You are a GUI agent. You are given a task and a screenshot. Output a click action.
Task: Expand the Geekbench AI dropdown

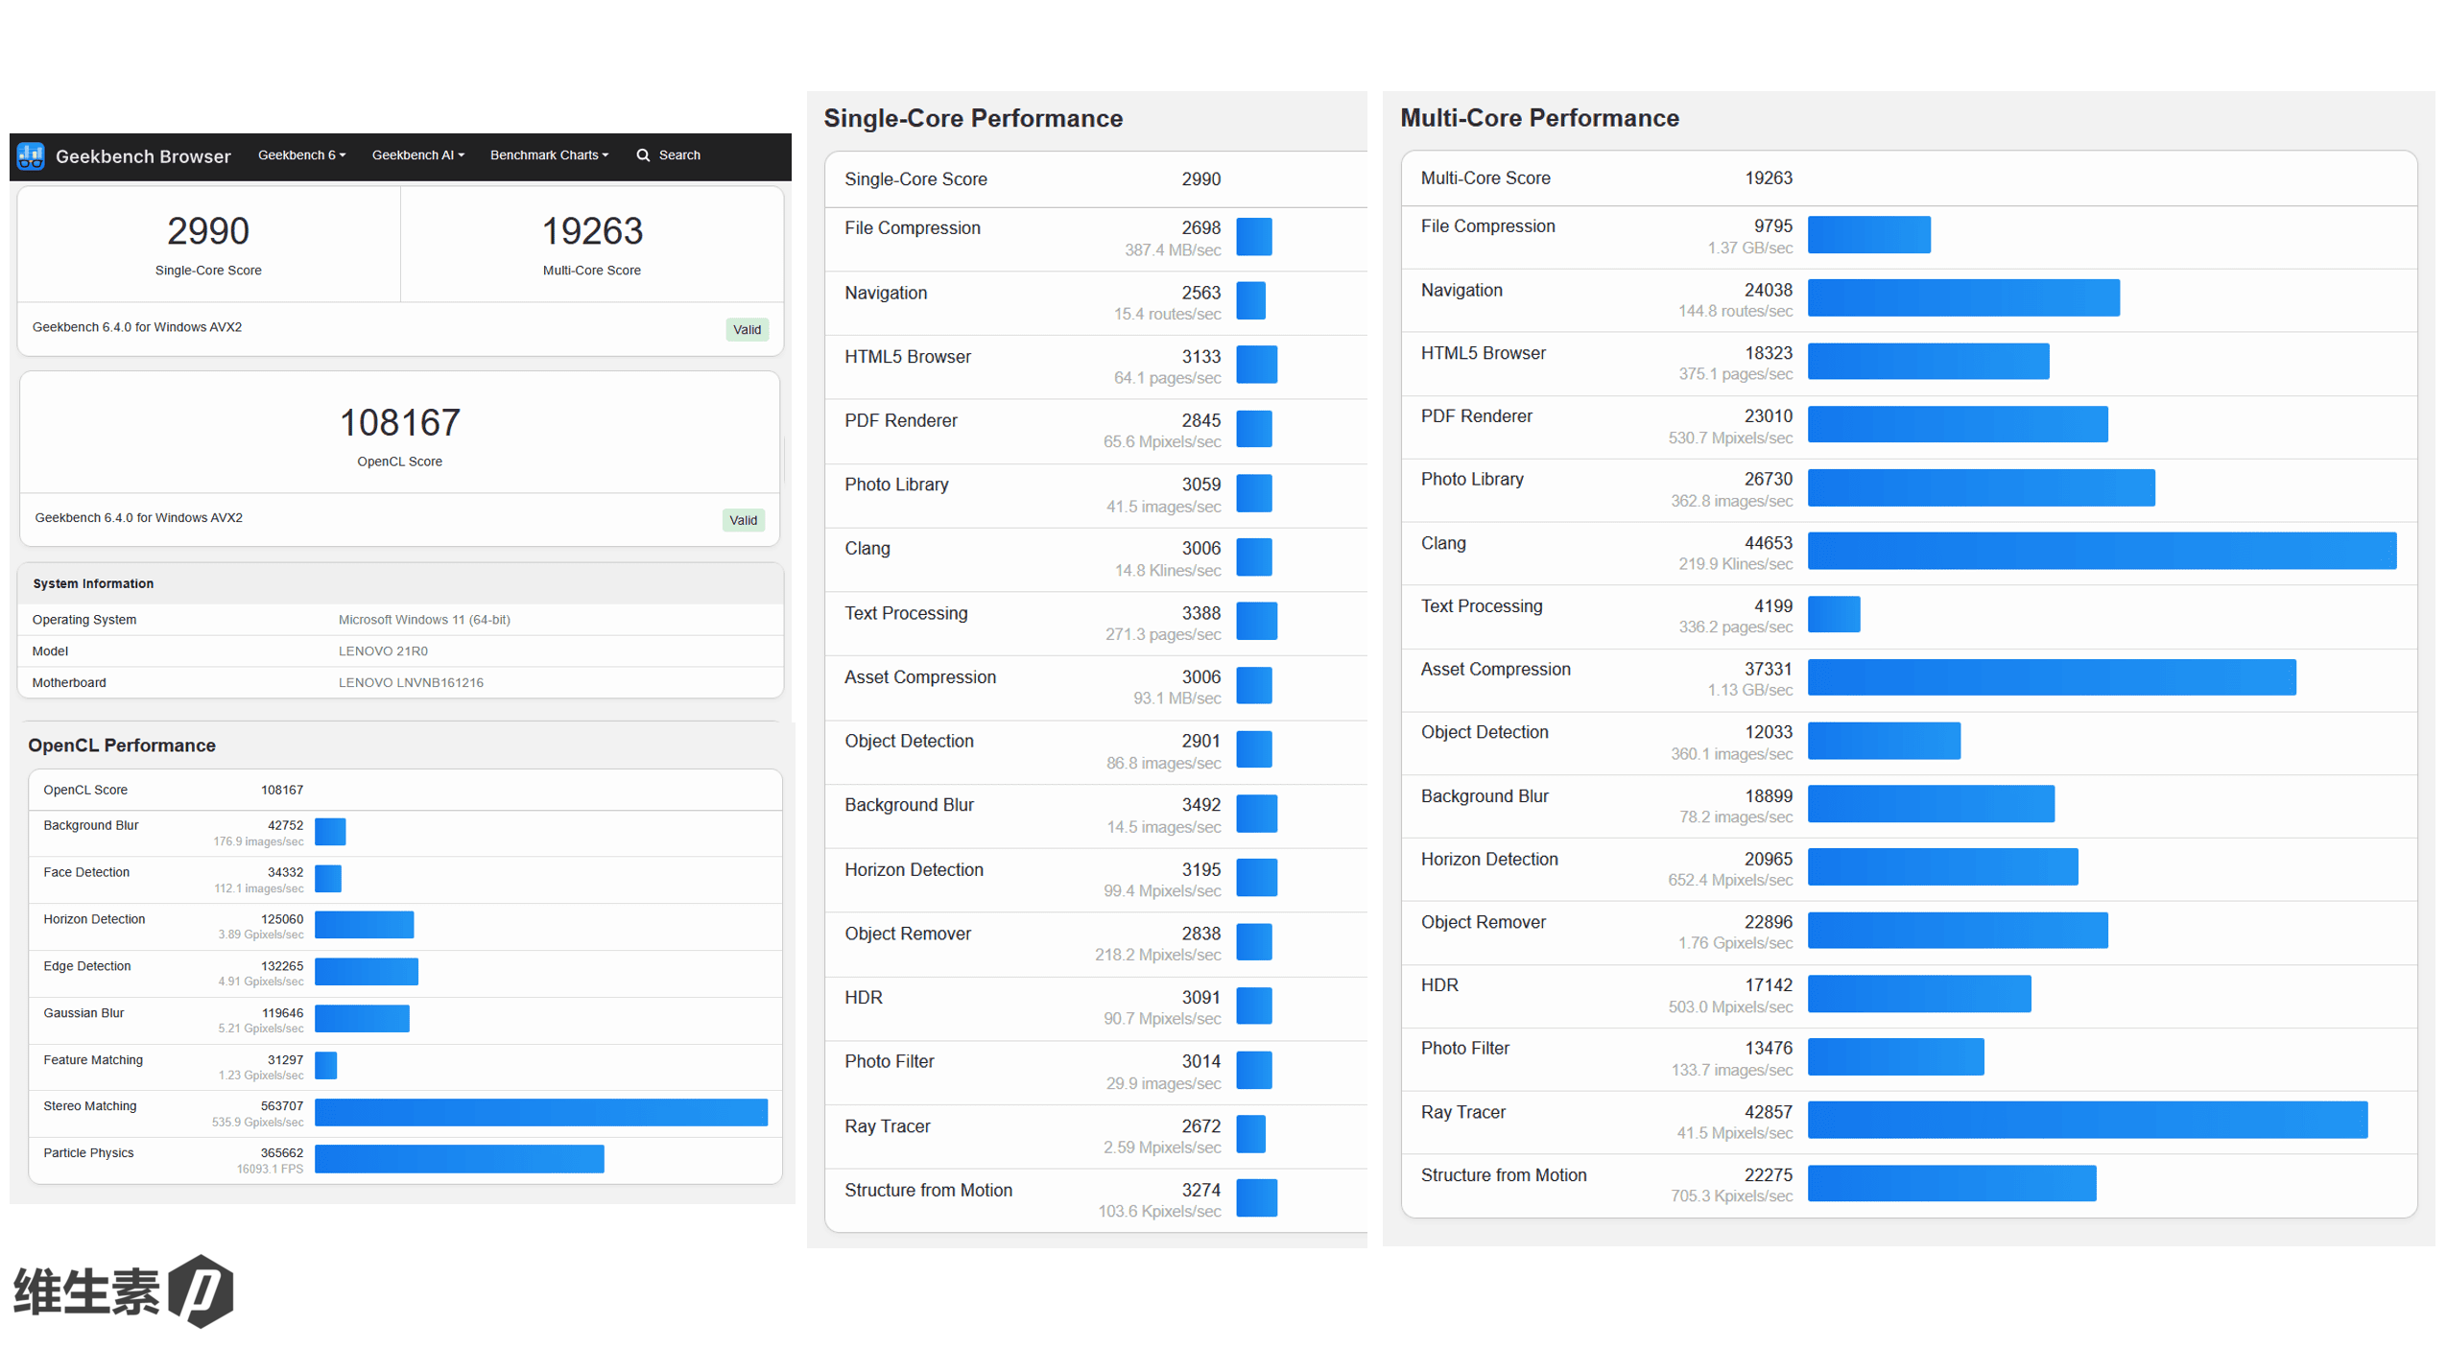(417, 155)
